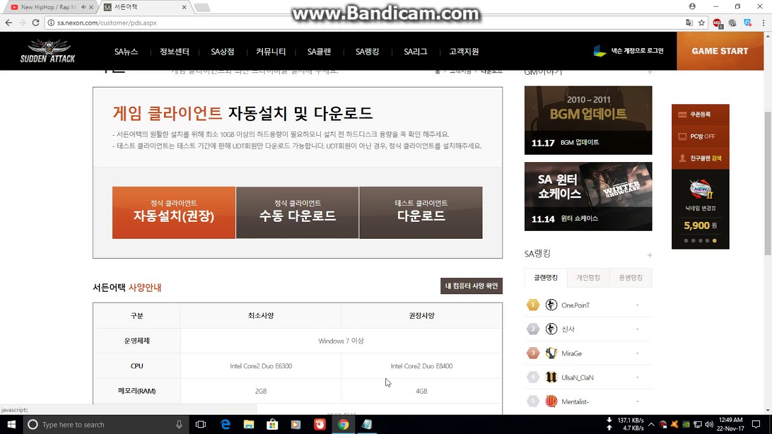Viewport: 772px width, 434px height.
Task: Switch to the New HipHop / Rap YouTube tab
Action: [x=51, y=7]
